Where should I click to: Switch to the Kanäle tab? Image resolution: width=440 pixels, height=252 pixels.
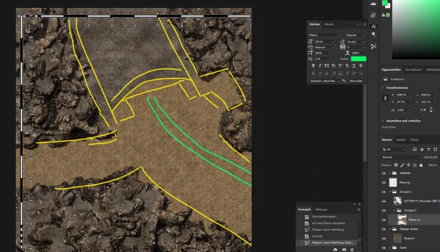(x=401, y=140)
